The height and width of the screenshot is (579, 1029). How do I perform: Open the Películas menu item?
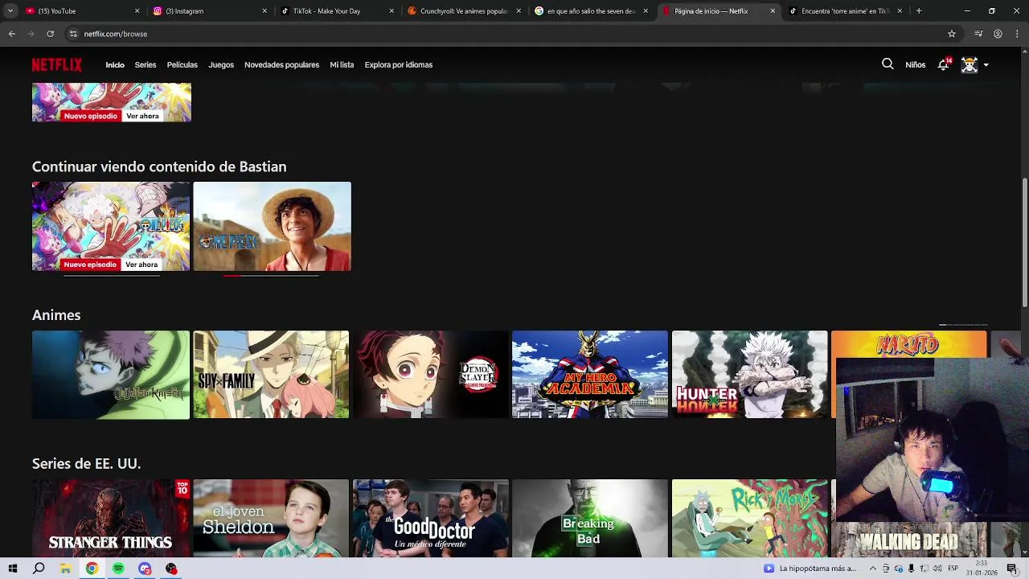coord(182,65)
